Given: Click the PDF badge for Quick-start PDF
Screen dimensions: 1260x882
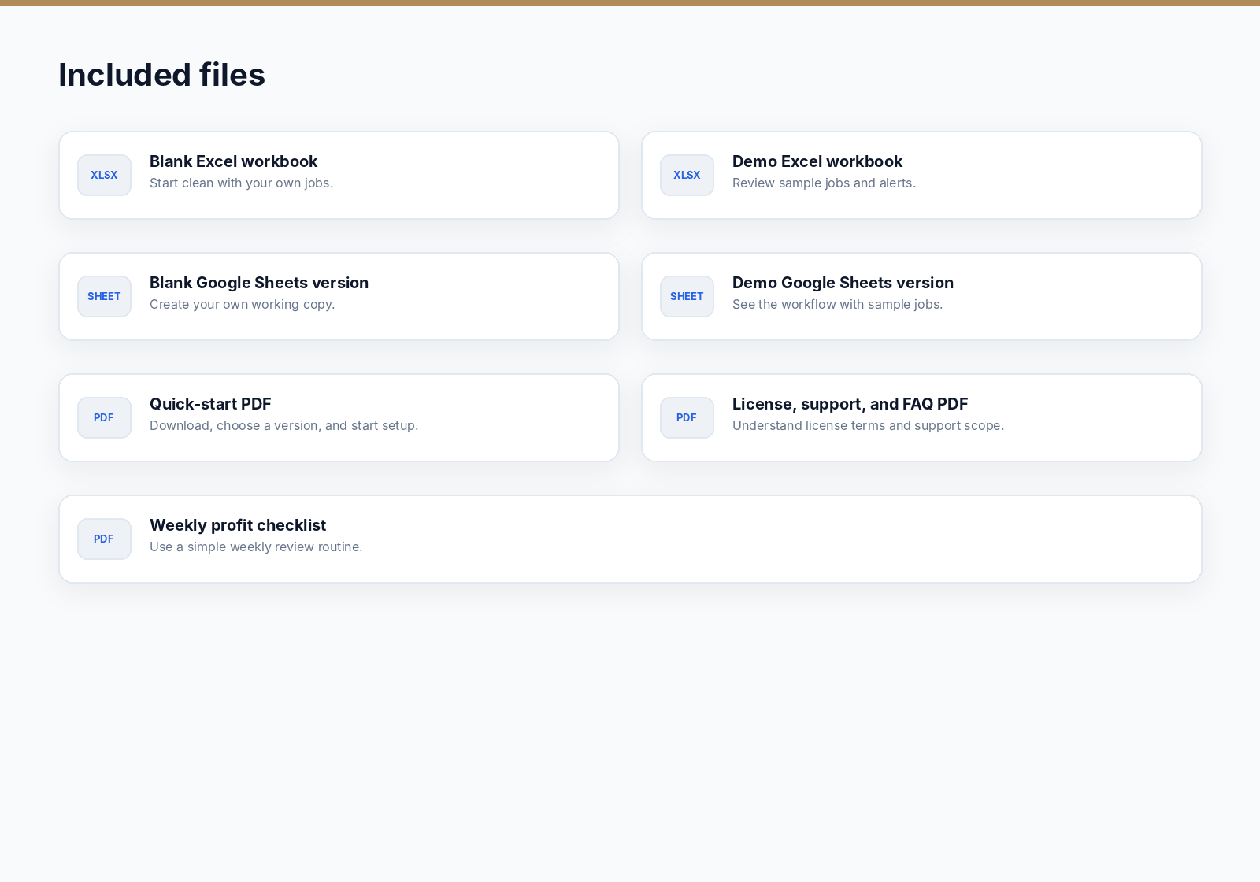Looking at the screenshot, I should pos(104,417).
